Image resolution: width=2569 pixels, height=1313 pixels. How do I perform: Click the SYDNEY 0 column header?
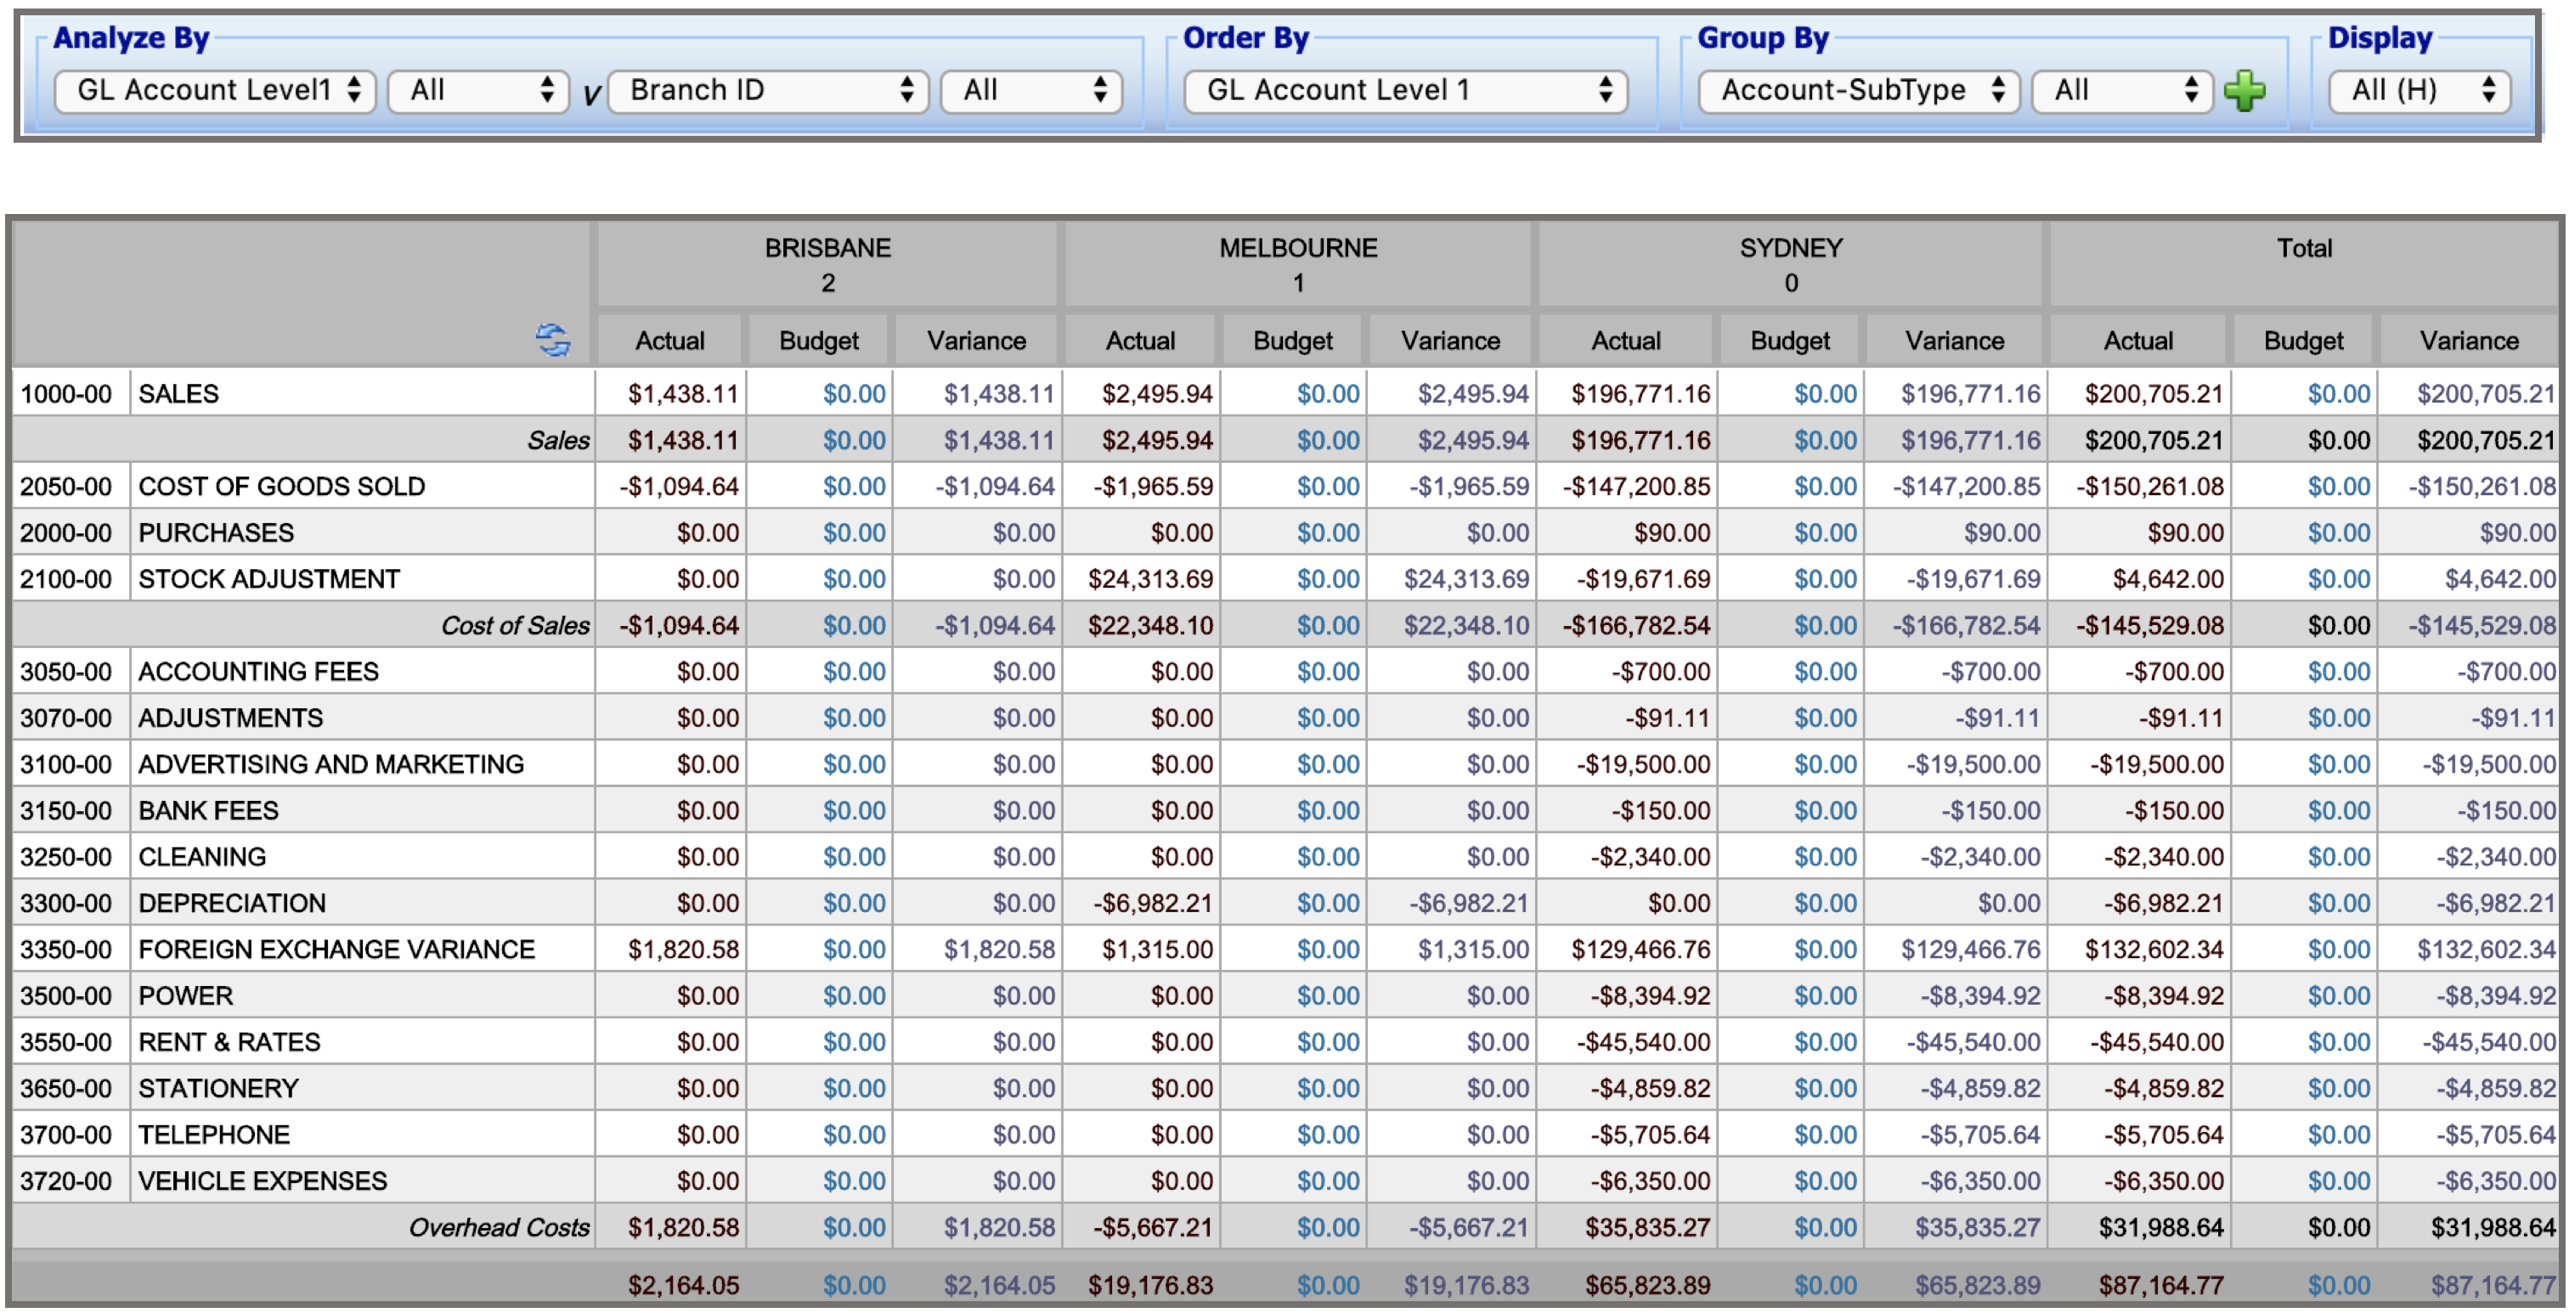[x=1791, y=265]
